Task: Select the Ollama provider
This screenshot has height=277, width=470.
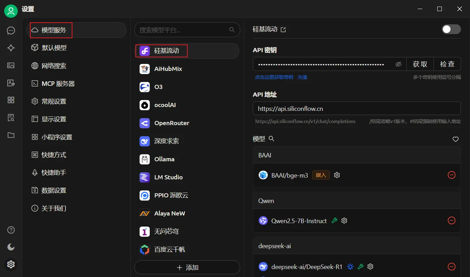Action: [187, 159]
